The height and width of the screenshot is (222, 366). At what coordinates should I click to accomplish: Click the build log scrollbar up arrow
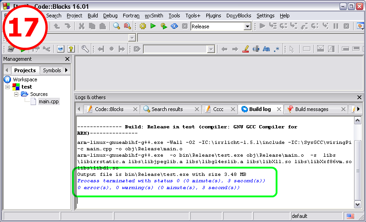[358, 121]
